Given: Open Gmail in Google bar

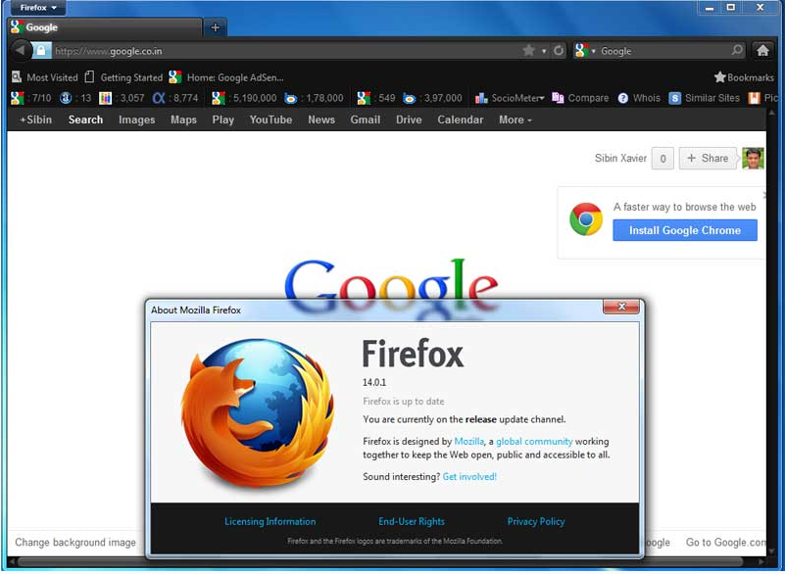Looking at the screenshot, I should (366, 120).
